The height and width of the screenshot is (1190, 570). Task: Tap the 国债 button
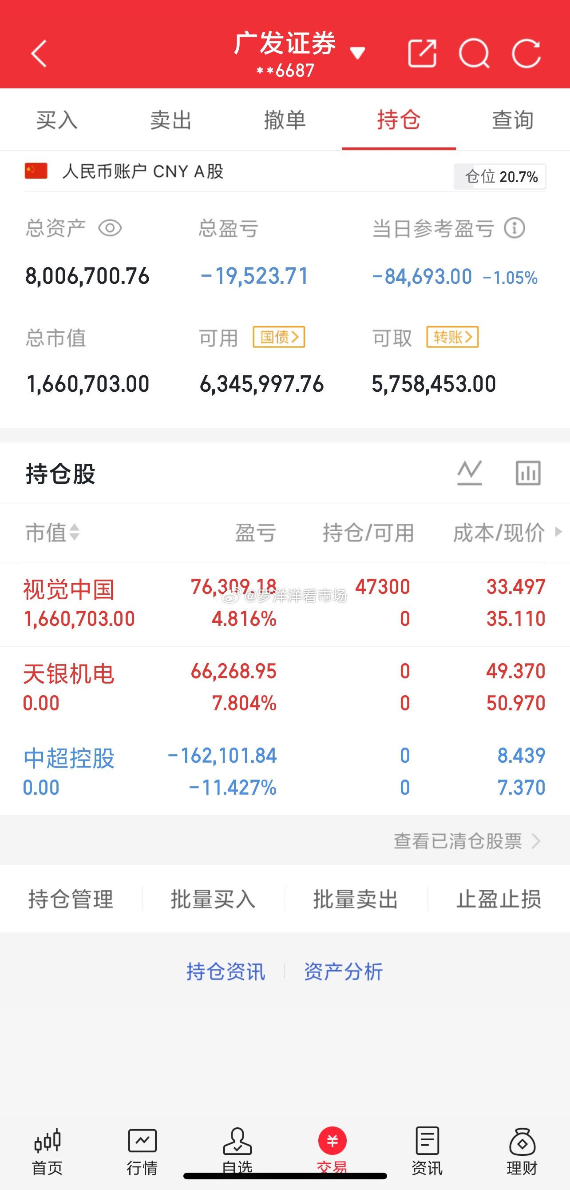[x=279, y=337]
